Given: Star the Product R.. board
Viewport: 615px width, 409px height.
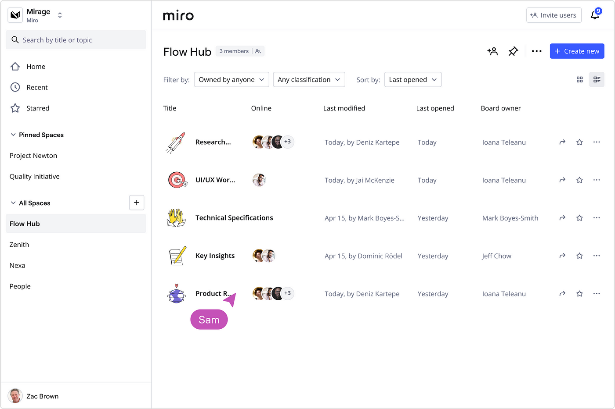Looking at the screenshot, I should point(579,294).
